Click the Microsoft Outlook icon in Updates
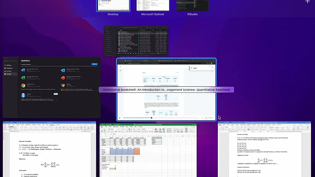The image size is (315, 177). (x=63, y=70)
